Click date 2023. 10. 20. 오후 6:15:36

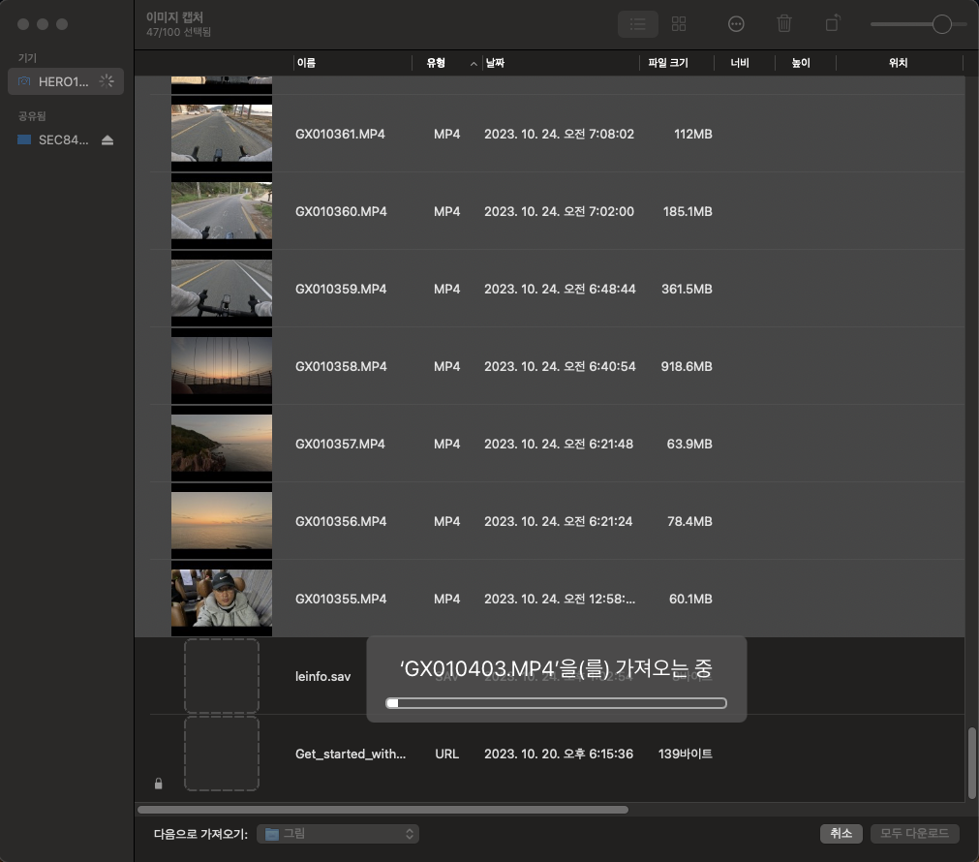click(x=559, y=754)
